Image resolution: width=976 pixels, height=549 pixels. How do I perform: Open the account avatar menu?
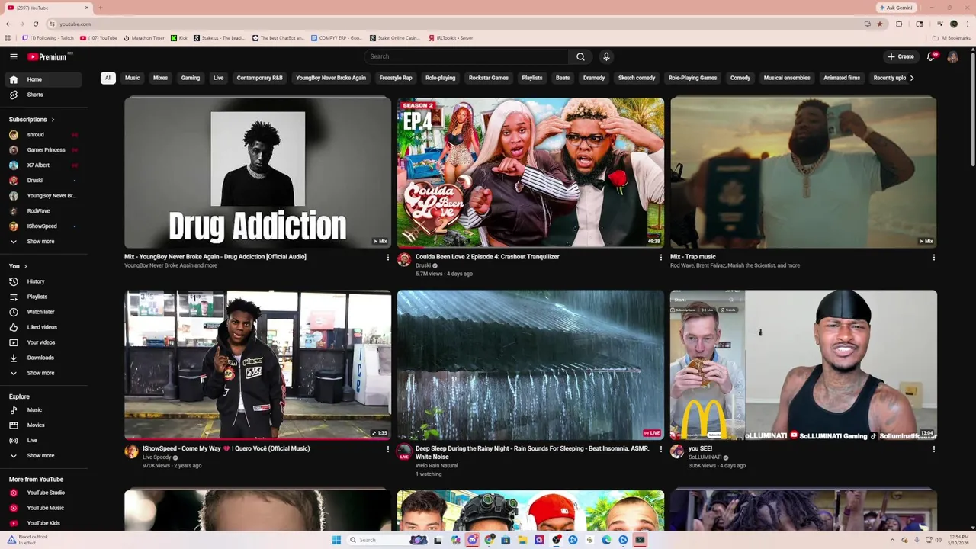click(x=953, y=56)
